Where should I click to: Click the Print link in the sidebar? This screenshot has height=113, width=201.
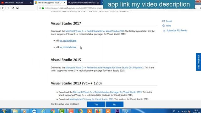(168, 26)
